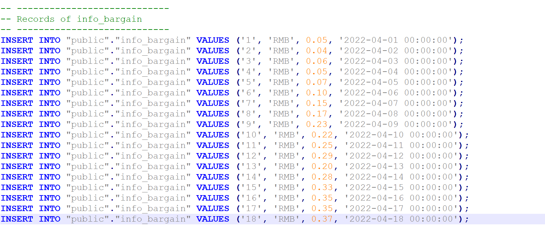Click the value 0.15 in record '7'
Screen dimensions: 545x225
pyautogui.click(x=317, y=103)
